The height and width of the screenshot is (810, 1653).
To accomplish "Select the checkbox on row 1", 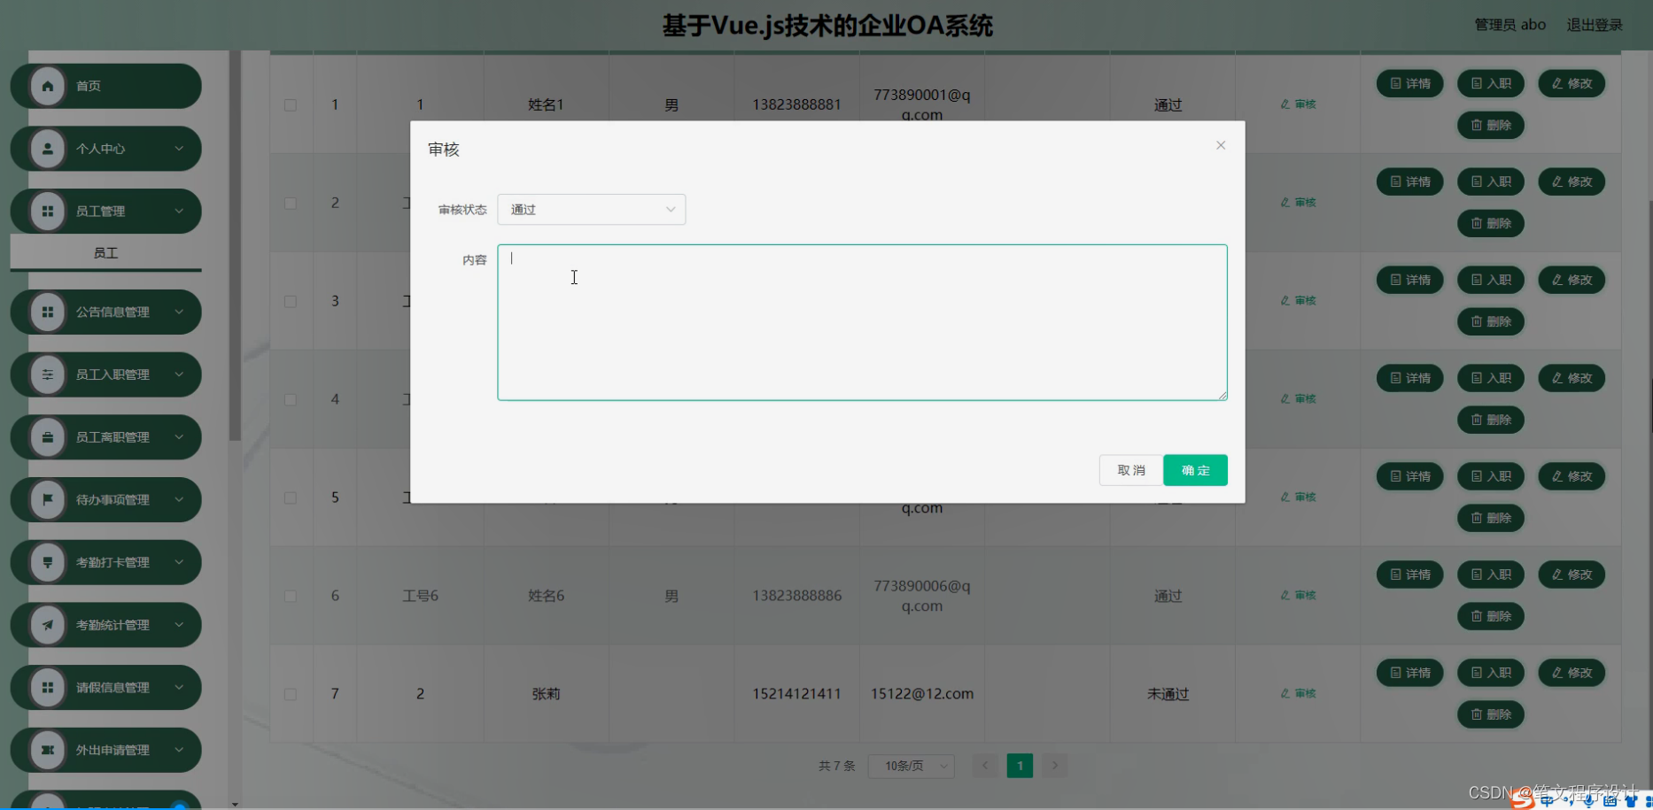I will pos(290,104).
